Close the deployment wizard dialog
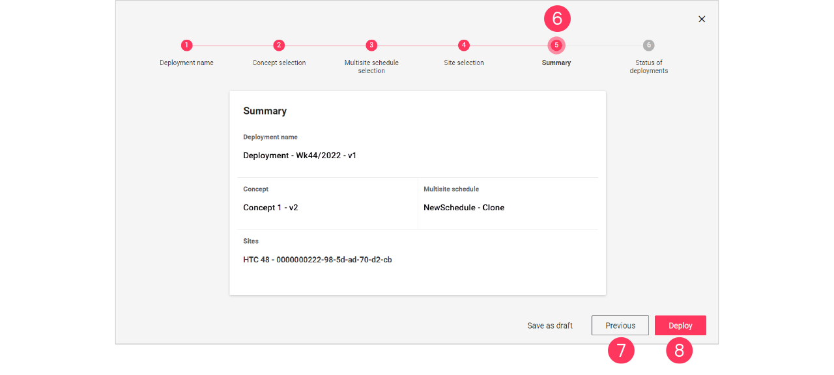Screen dimensions: 834x375 [x=702, y=19]
